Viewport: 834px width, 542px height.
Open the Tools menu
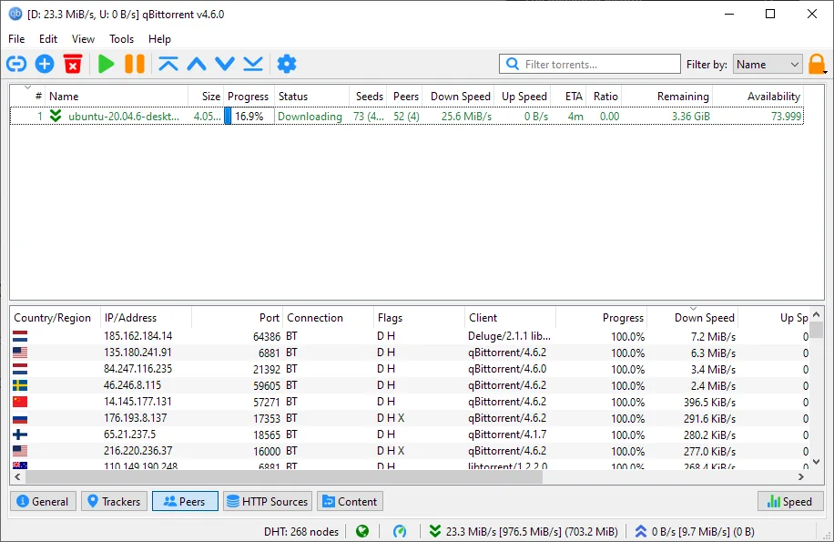[121, 39]
